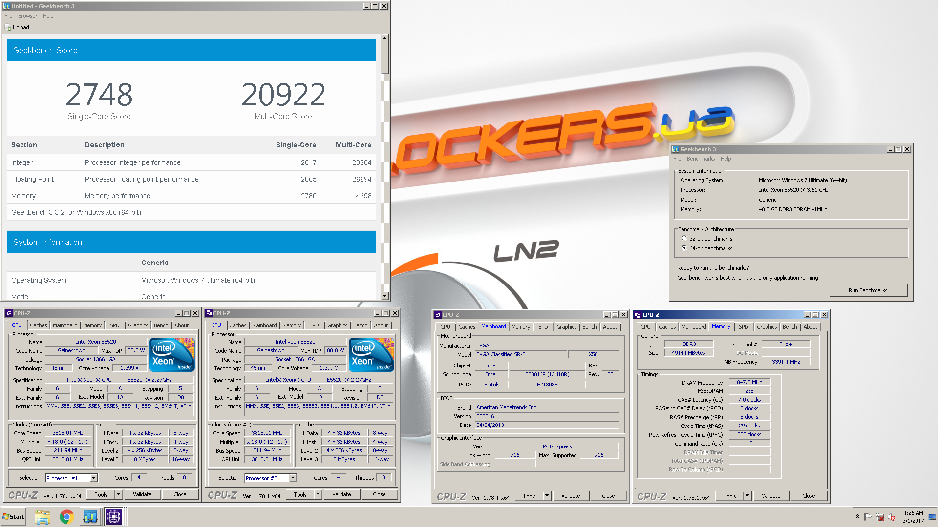Click Tools button in Processor #1 CPU-Z

(x=101, y=494)
